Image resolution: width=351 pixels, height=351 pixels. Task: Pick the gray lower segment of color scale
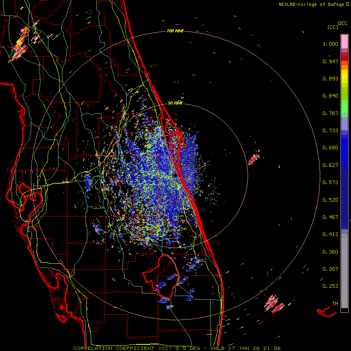(x=344, y=271)
